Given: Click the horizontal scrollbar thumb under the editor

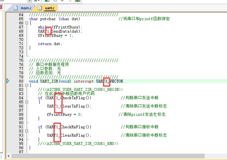Looking at the screenshot, I should (x=108, y=156).
